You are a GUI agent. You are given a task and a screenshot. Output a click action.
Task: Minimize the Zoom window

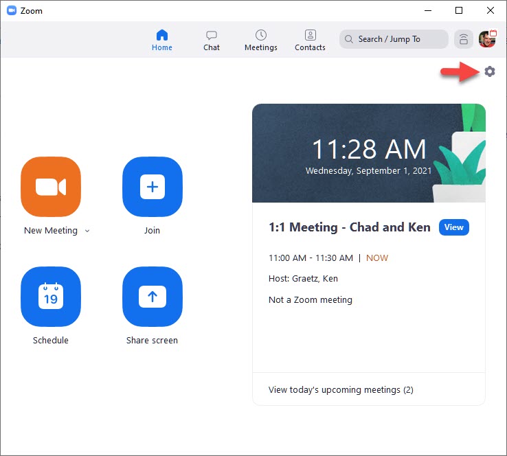point(427,10)
